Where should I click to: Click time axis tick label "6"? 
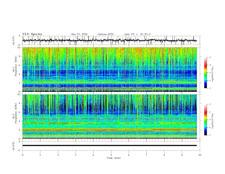pyautogui.click(x=129, y=155)
